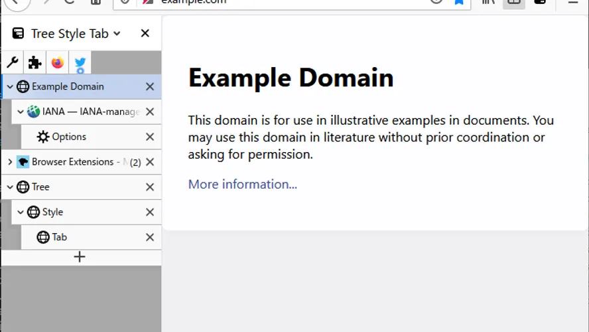Screen dimensions: 589x332
Task: Close the Example Domain tab
Action: click(x=150, y=86)
